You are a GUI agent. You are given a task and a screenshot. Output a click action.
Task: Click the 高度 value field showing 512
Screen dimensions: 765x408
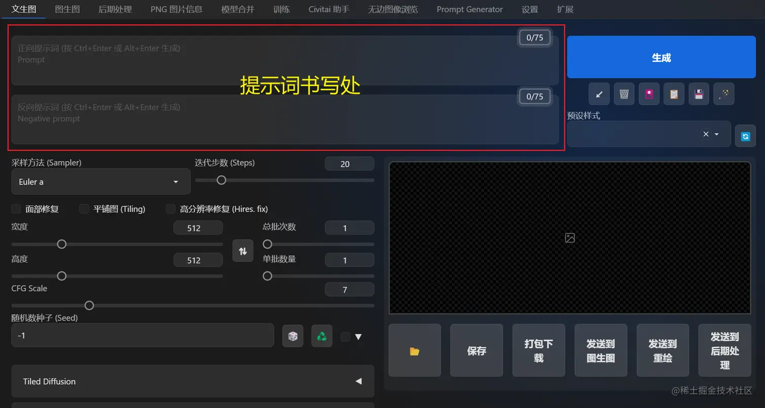[198, 260]
